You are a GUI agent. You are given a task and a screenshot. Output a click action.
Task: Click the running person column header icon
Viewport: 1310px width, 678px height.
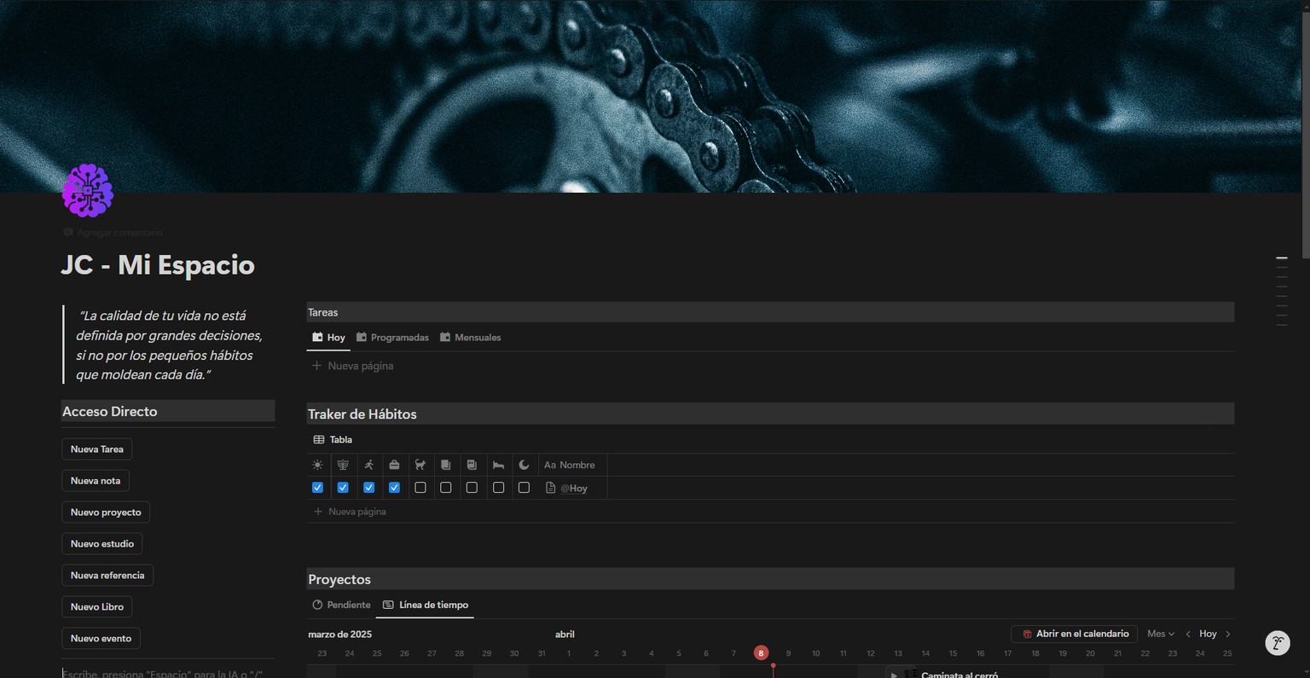[368, 465]
